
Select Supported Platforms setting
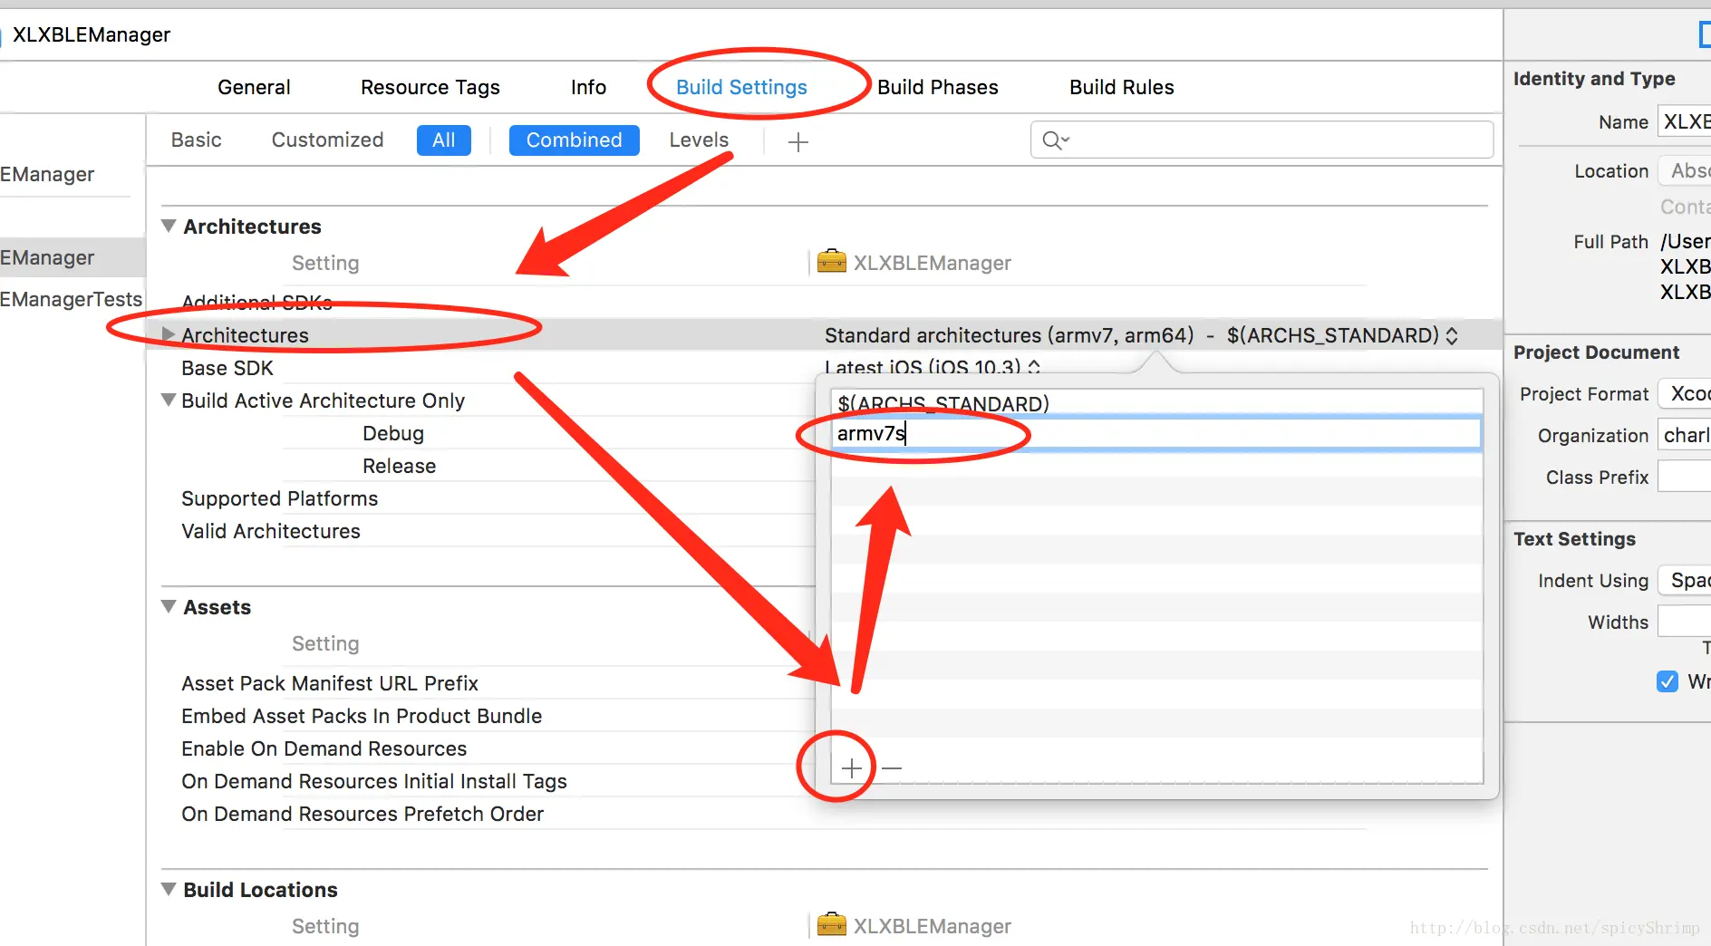pyautogui.click(x=279, y=498)
